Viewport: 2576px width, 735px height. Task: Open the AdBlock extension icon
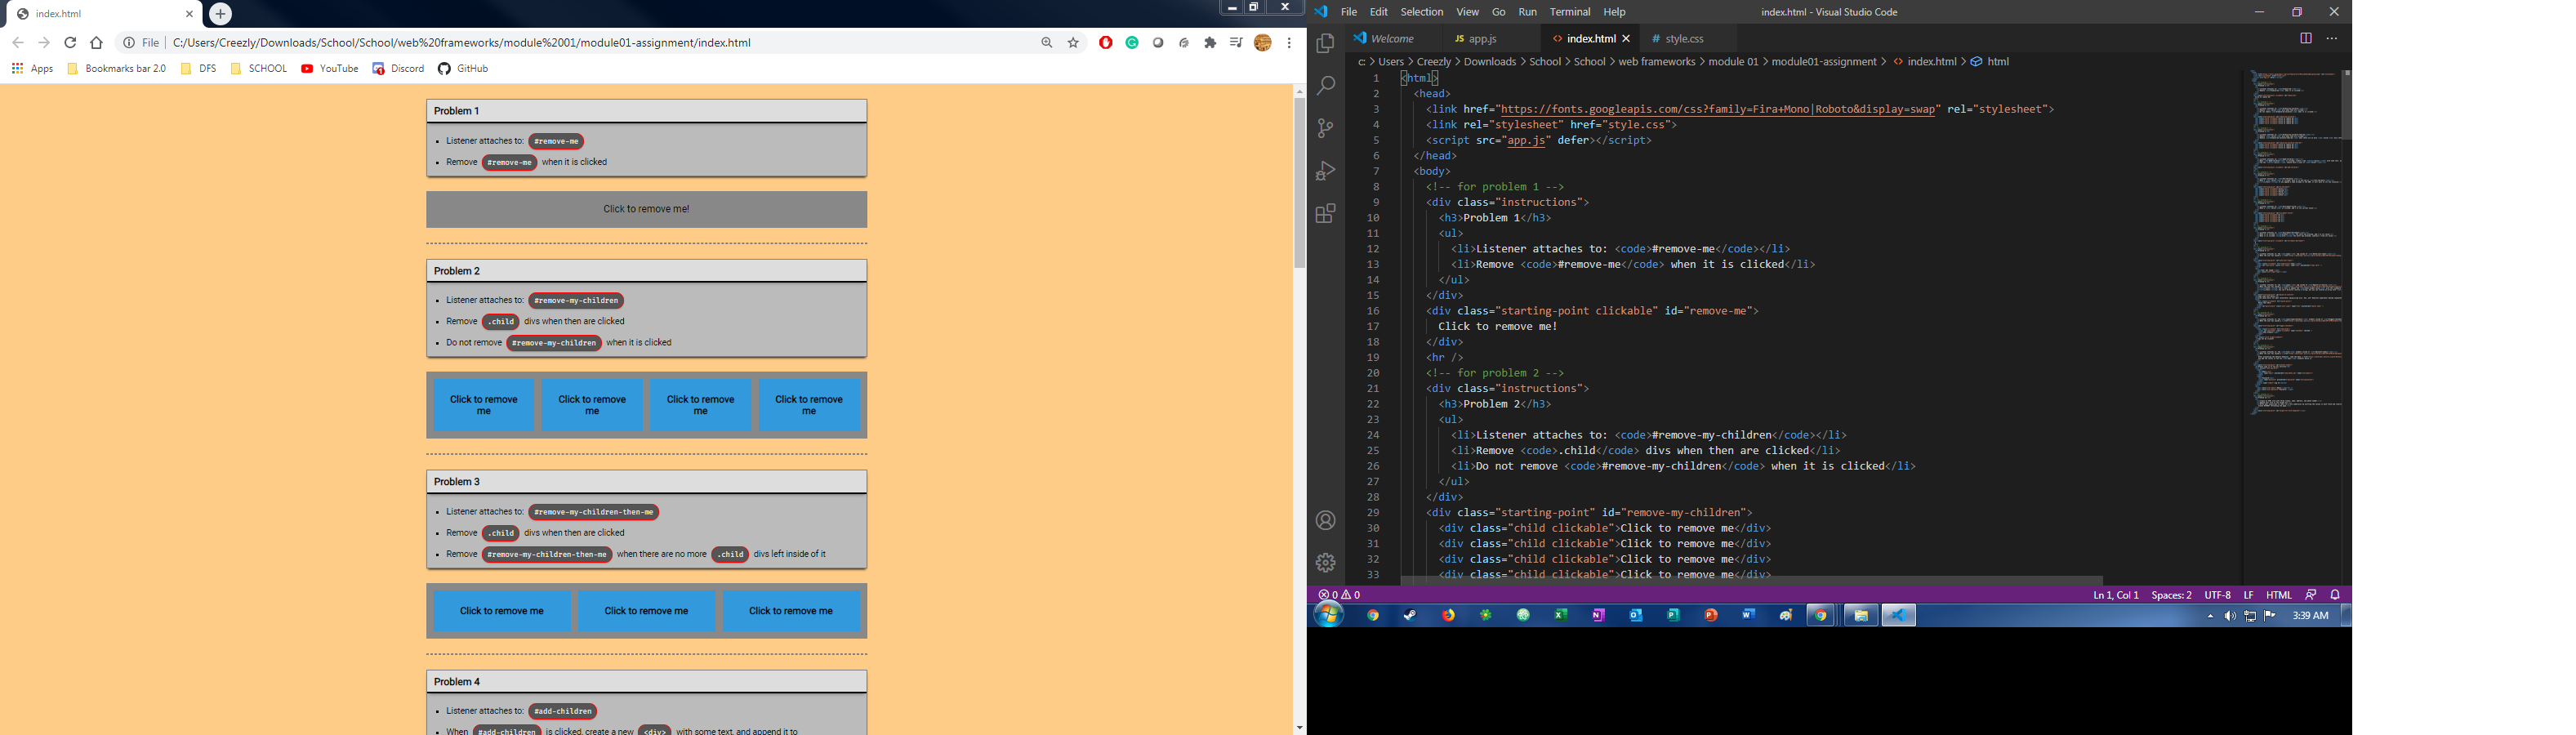point(1106,43)
